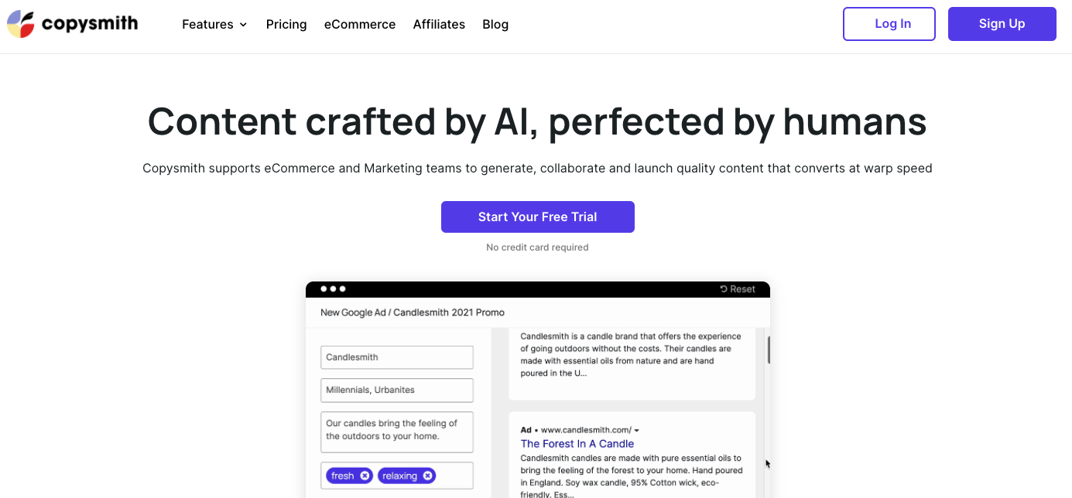Open 'The Forest In A Candle' ad link
Image resolution: width=1072 pixels, height=498 pixels.
(x=577, y=444)
